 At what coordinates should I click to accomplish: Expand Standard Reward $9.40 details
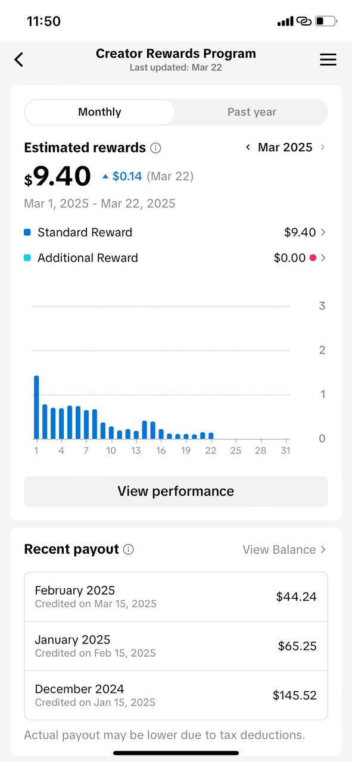point(176,232)
